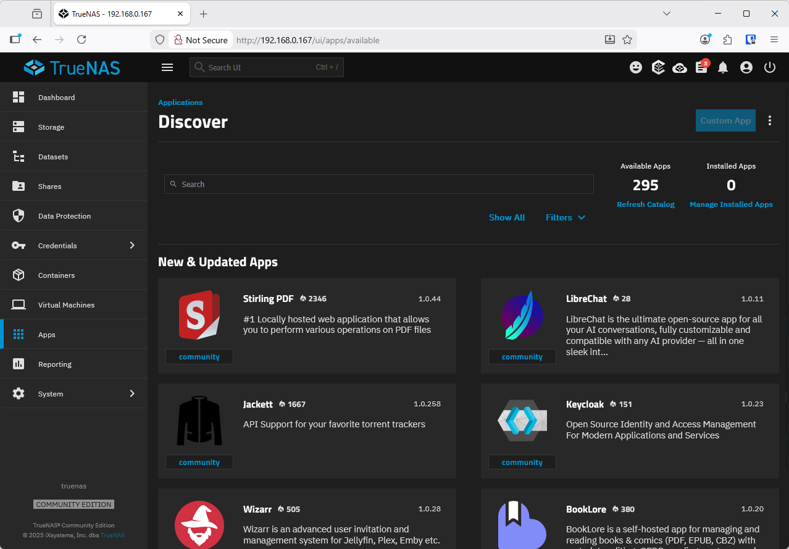The width and height of the screenshot is (789, 549).
Task: Open the three-dot menu beside Custom App
Action: (x=769, y=120)
